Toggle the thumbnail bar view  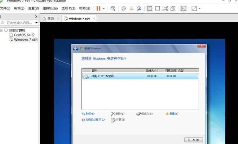157,8
